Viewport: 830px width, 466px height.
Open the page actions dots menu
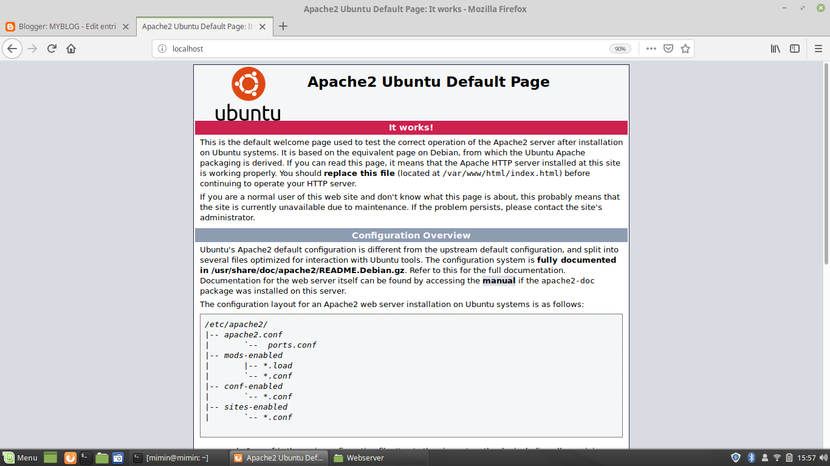click(651, 49)
